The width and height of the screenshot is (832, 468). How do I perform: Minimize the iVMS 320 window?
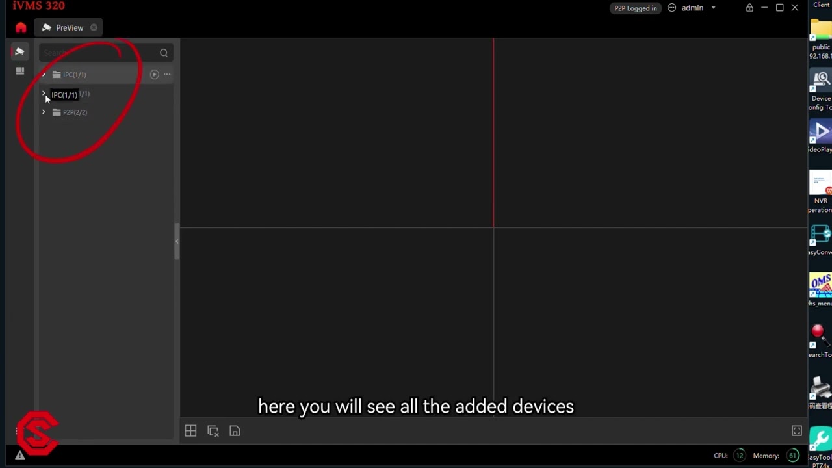pos(764,8)
